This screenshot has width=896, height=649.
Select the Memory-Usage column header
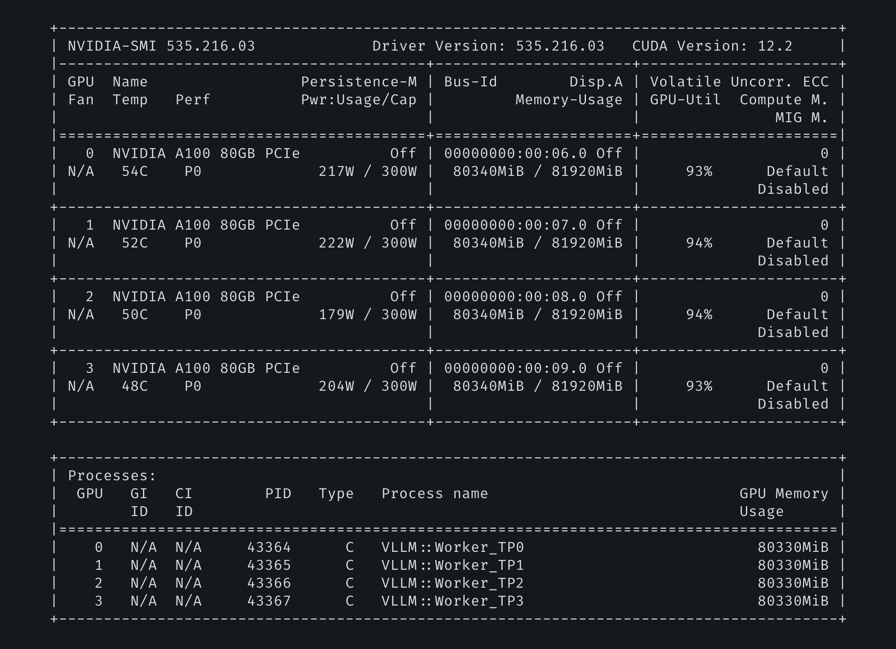click(x=569, y=100)
